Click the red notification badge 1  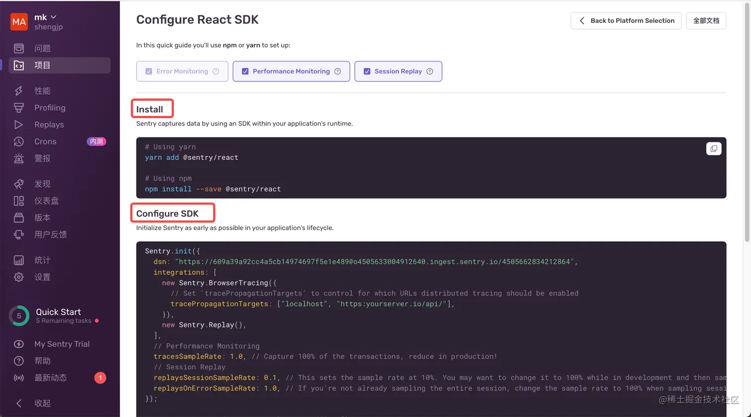(100, 378)
